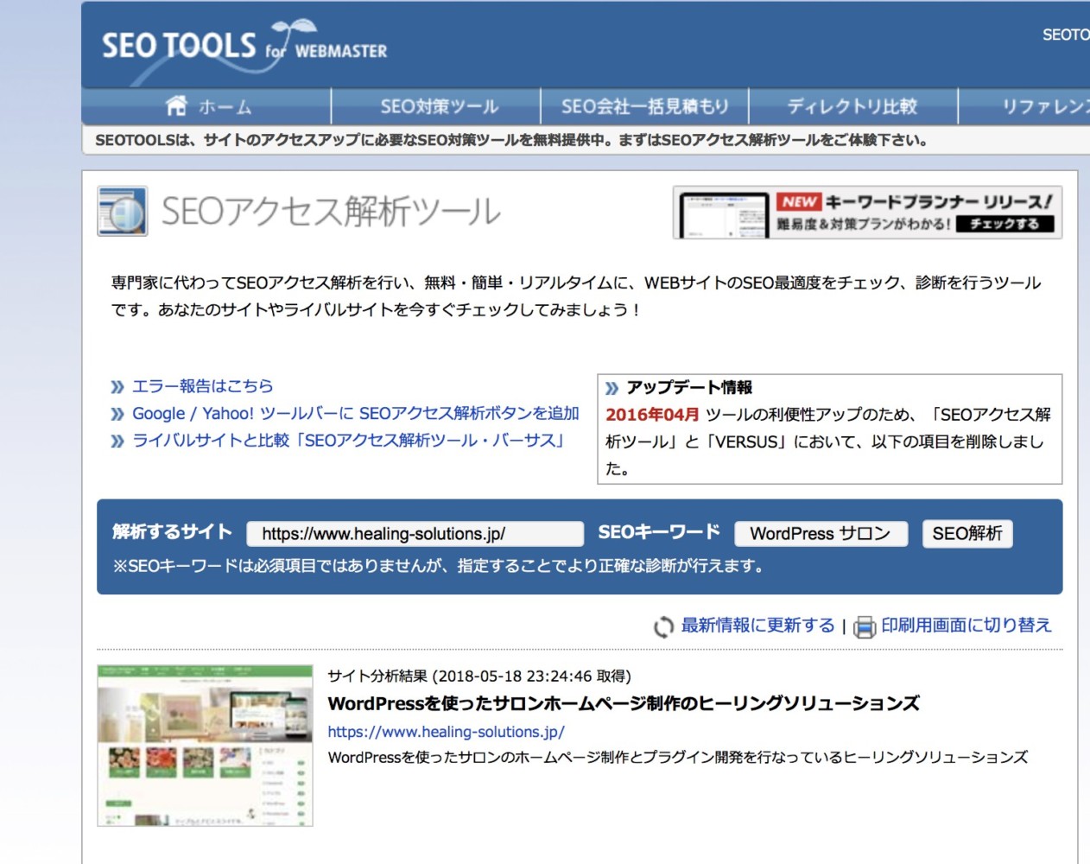The image size is (1090, 864).
Task: Click the arrow icon beside ライバルサイトと比較 link
Action: coord(117,442)
